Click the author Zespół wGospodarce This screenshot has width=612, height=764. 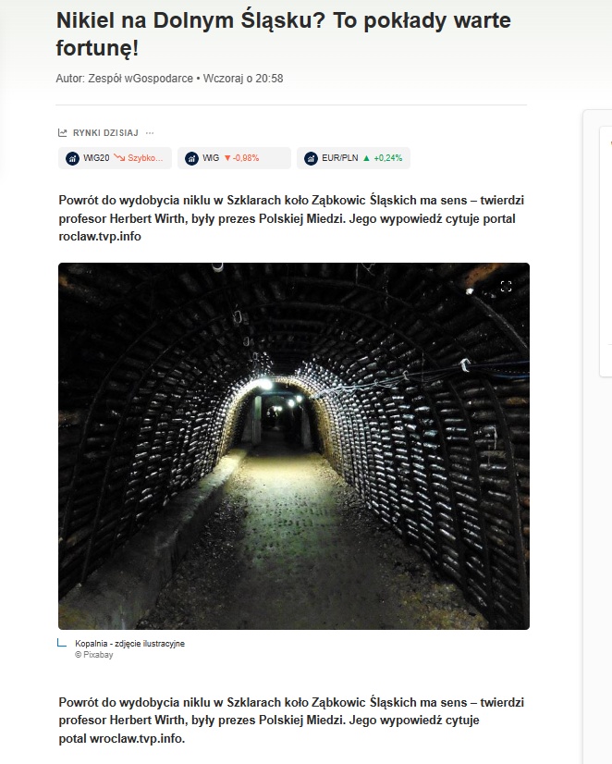click(141, 79)
